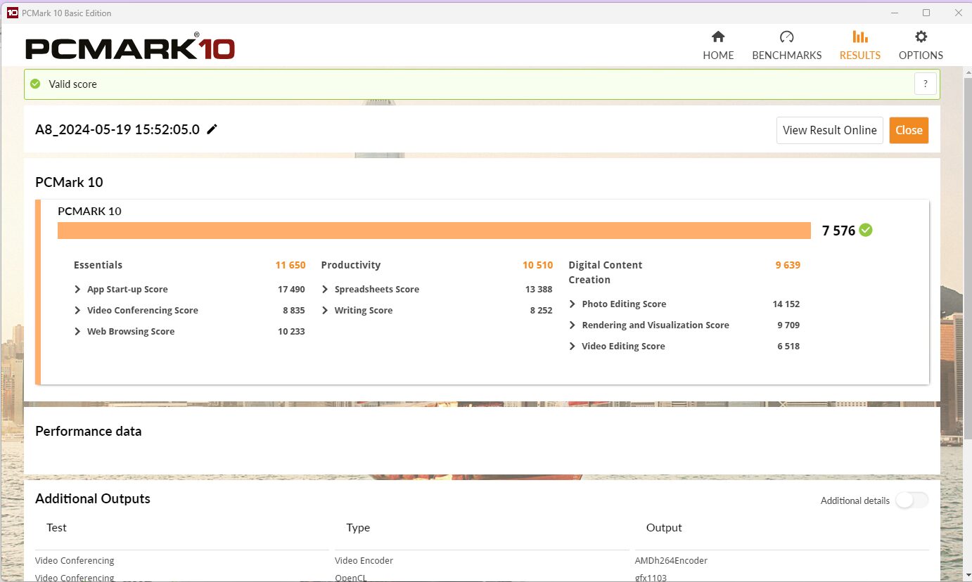Expand the Video Editing Score row
The height and width of the screenshot is (582, 972).
click(x=573, y=347)
